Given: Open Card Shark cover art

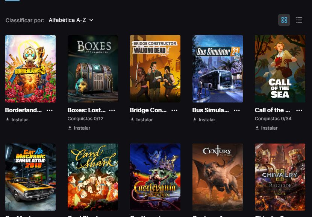Looking at the screenshot, I should click(93, 177).
